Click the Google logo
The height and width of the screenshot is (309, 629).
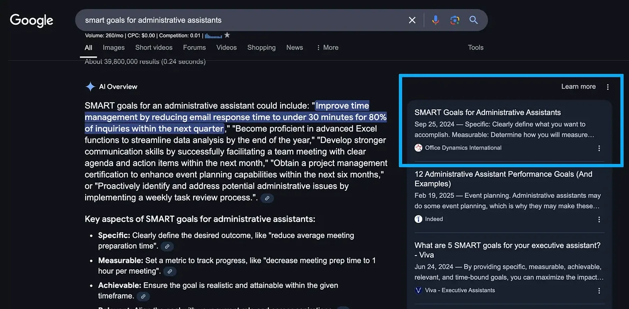pos(31,21)
